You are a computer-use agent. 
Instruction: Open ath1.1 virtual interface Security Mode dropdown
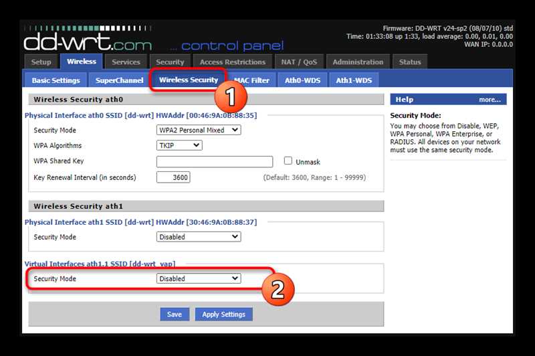(199, 278)
